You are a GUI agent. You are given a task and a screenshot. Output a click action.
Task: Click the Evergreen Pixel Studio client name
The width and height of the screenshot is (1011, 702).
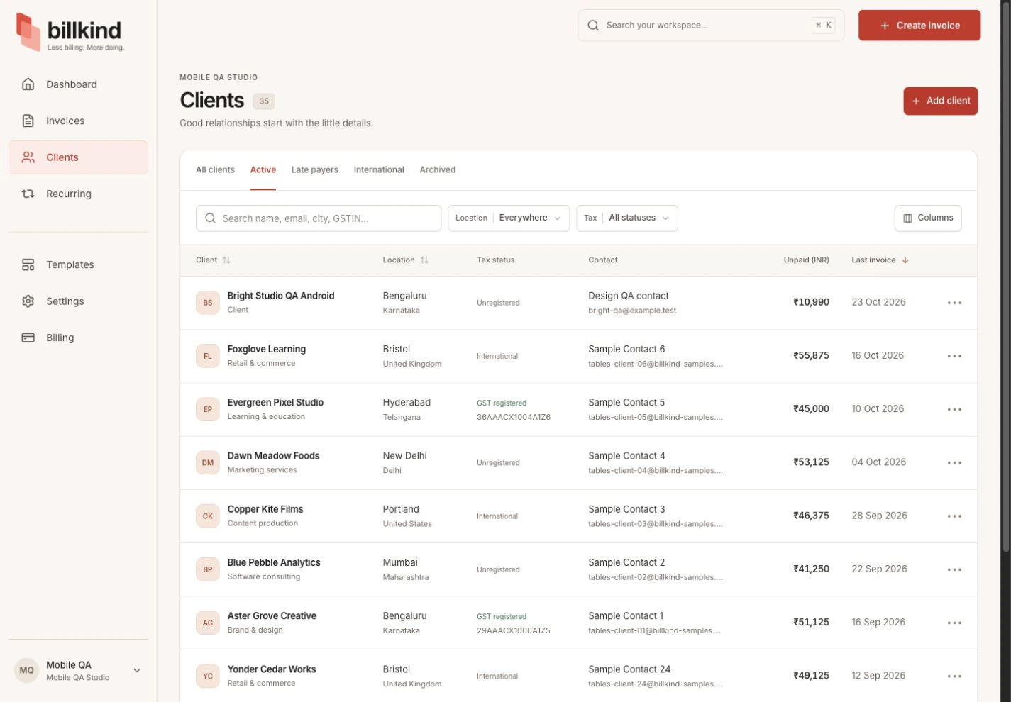pos(275,403)
